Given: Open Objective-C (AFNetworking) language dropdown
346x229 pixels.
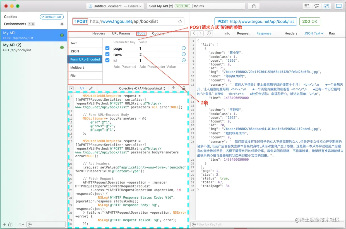Looking at the screenshot, I should coord(142,88).
